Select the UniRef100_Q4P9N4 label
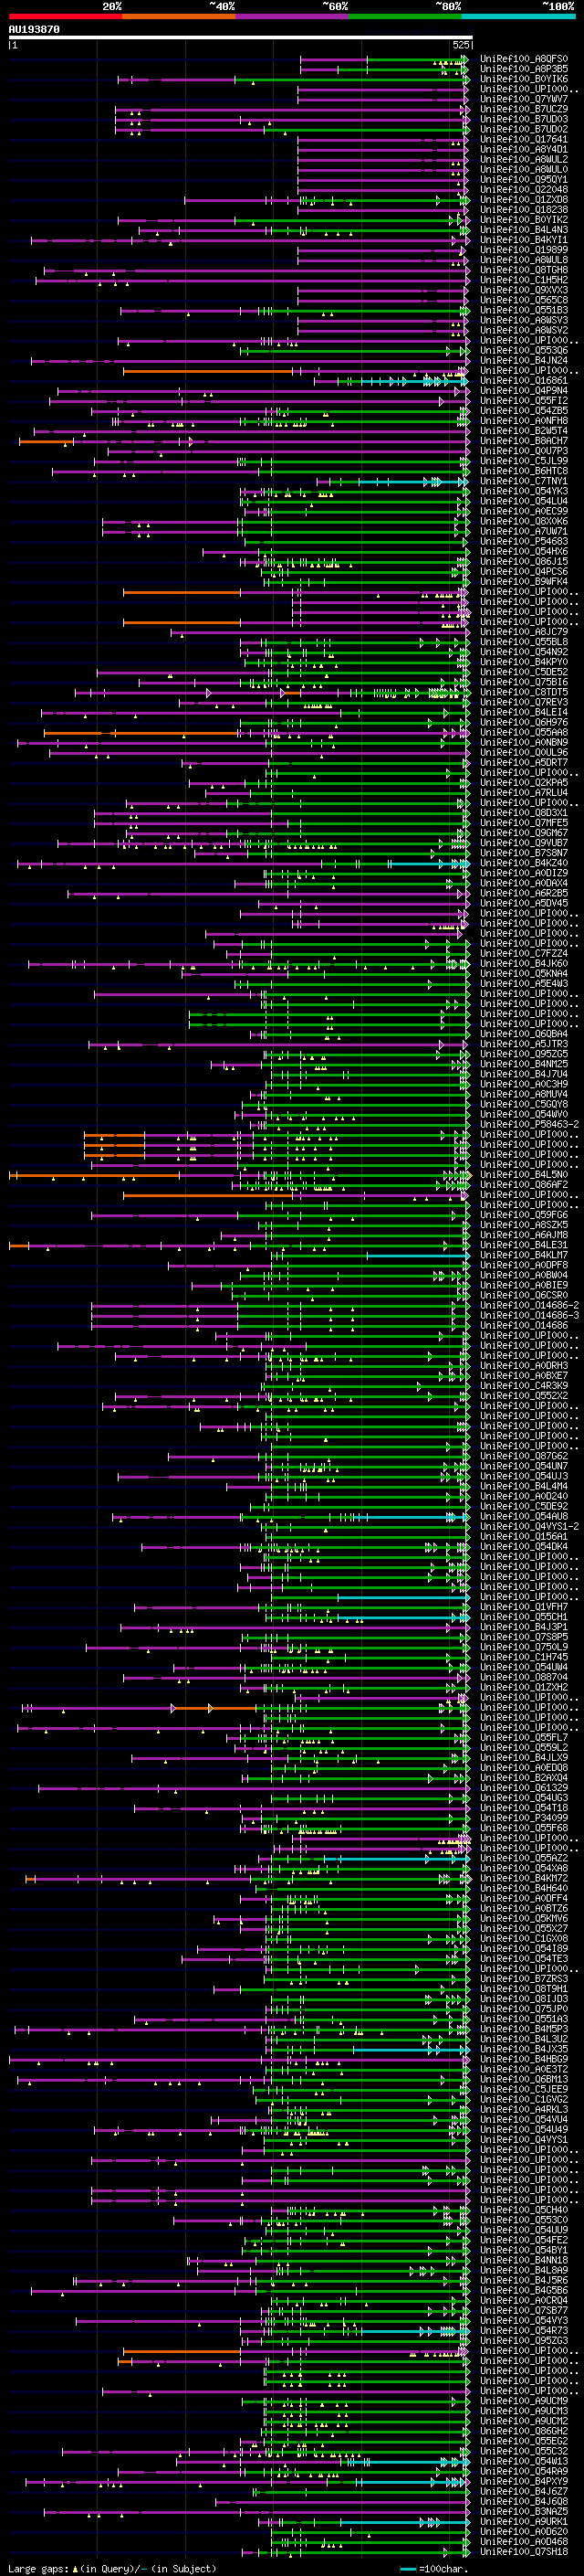Screen dimensions: 584x2576 pyautogui.click(x=524, y=391)
